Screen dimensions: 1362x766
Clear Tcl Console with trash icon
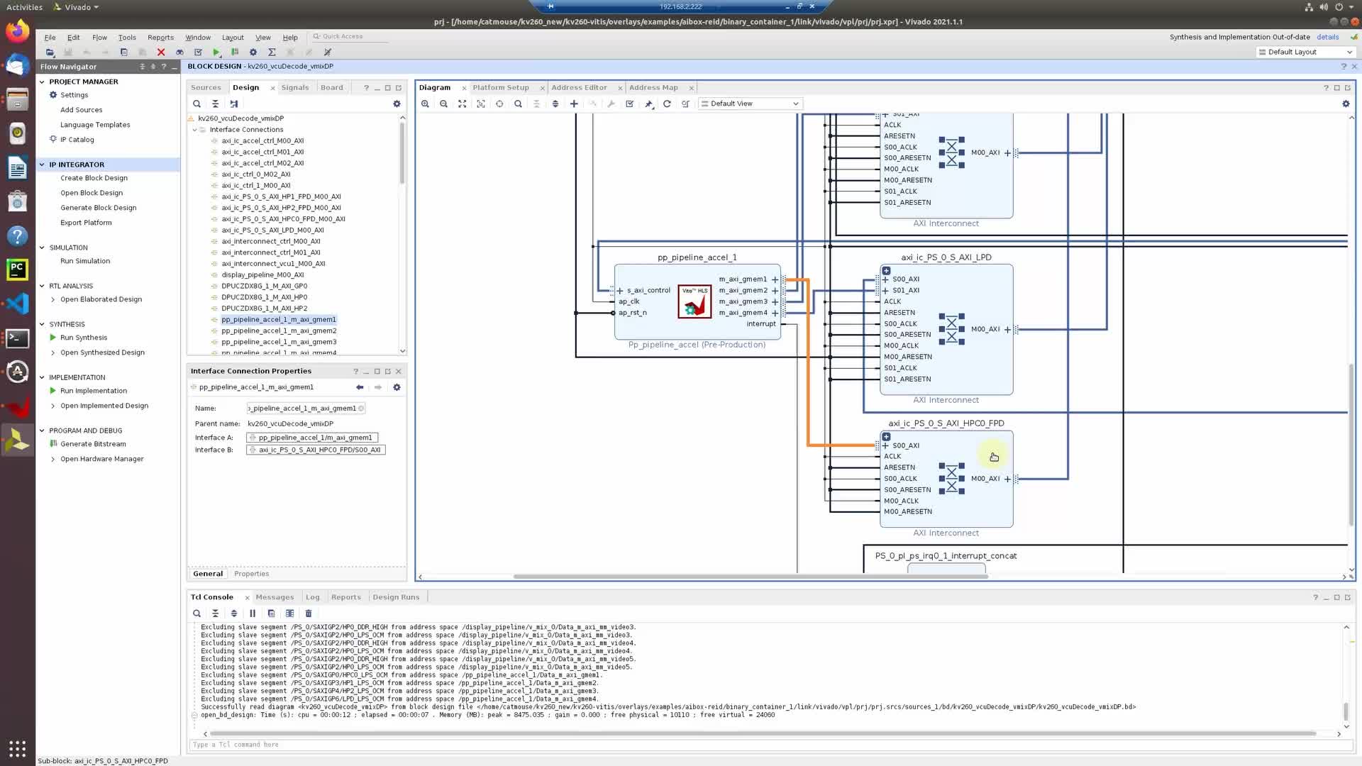tap(308, 614)
